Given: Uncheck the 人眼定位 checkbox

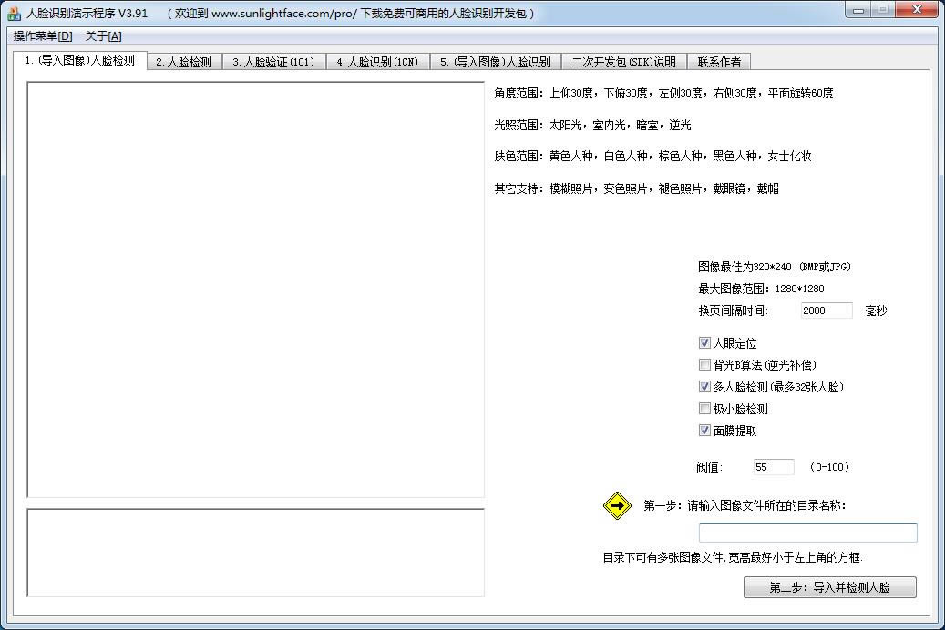Looking at the screenshot, I should 704,342.
